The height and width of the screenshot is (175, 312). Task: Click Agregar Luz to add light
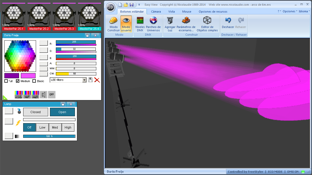point(170,21)
